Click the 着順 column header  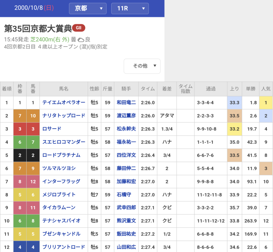coord(7,89)
